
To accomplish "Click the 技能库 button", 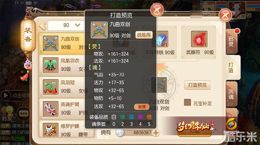I will (144, 35).
